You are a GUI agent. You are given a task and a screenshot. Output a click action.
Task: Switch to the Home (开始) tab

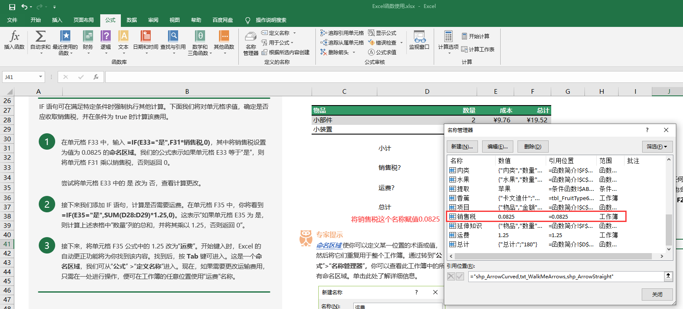[36, 20]
